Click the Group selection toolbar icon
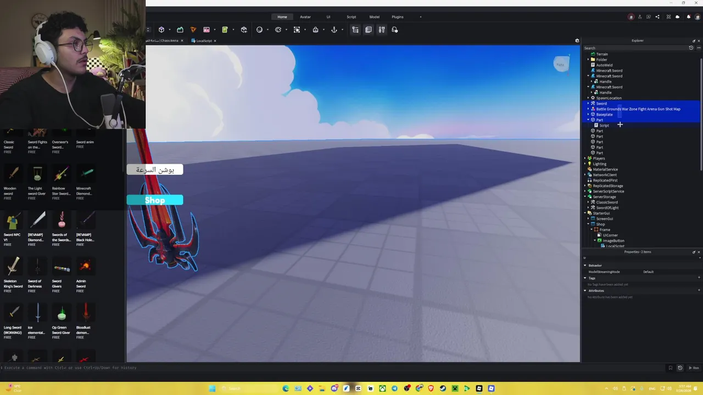Viewport: 703px width, 395px height. tap(297, 30)
